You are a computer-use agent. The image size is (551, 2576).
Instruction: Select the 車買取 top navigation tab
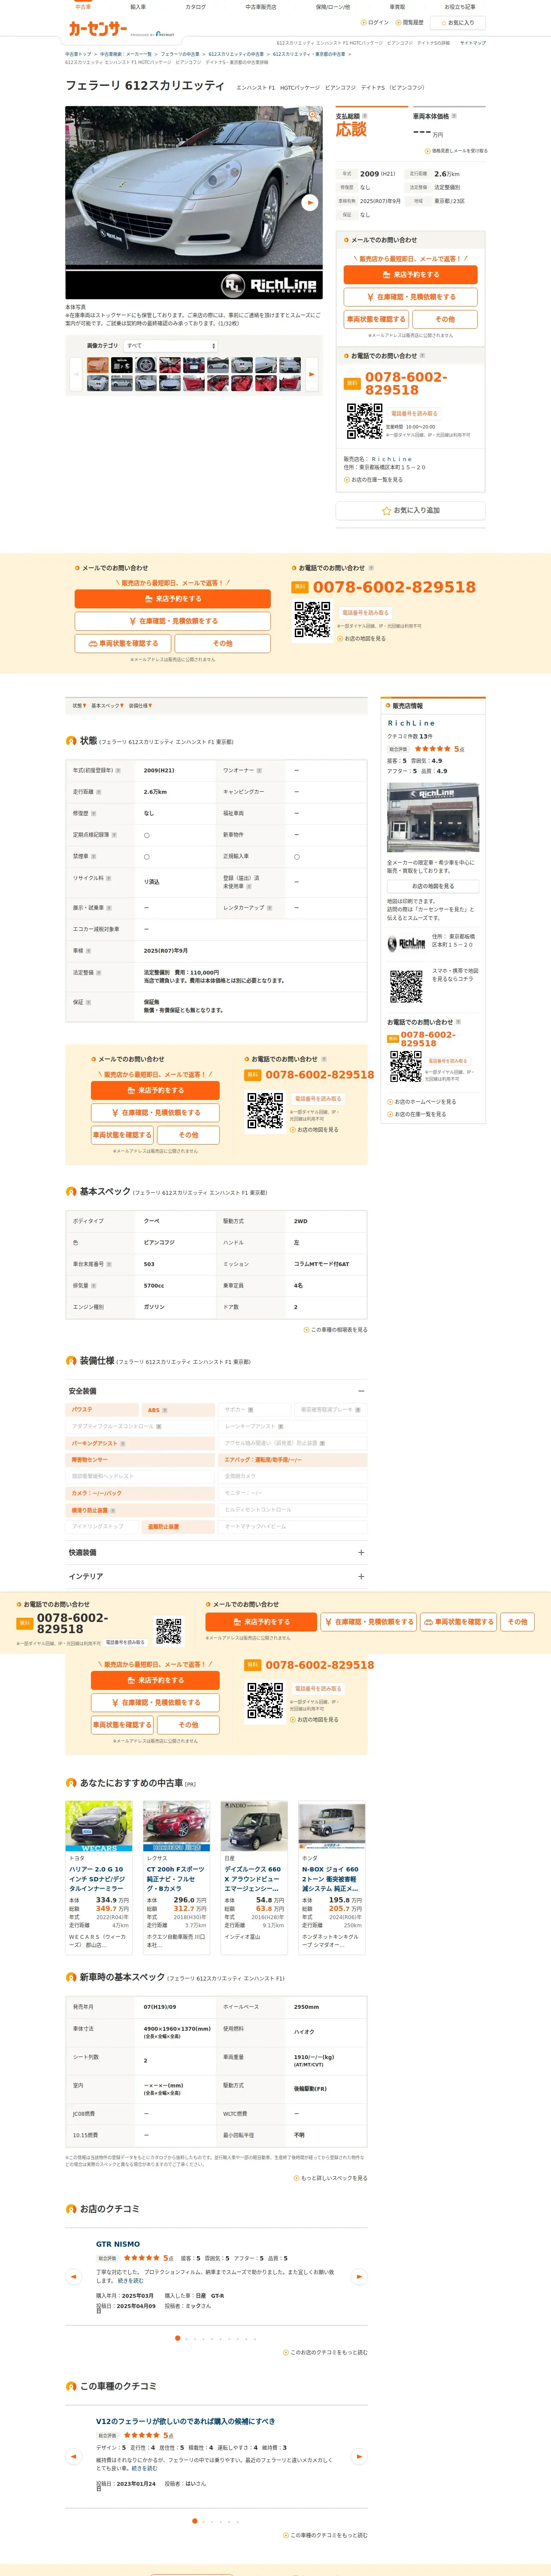(397, 7)
